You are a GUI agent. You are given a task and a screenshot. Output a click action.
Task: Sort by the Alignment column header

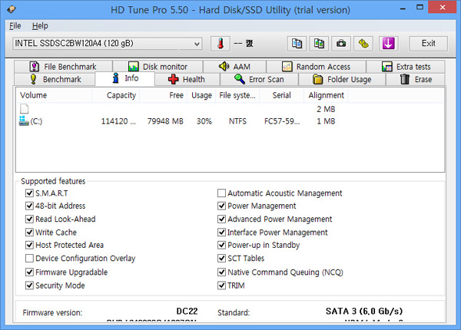coord(326,95)
